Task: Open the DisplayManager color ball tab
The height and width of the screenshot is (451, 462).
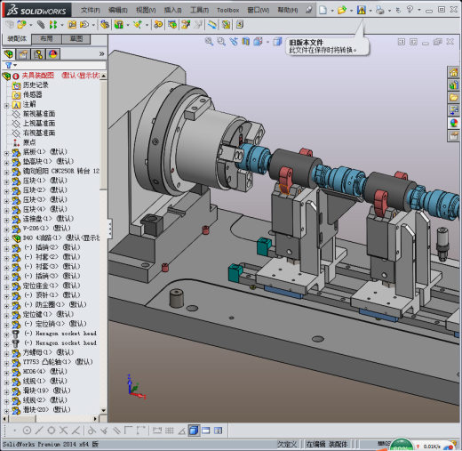Action: point(53,54)
